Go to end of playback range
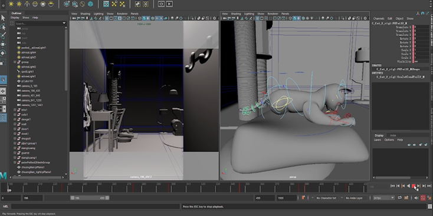Screen dimensions: 433x216 point(429,186)
